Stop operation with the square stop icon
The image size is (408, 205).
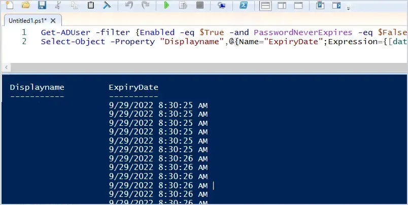[x=200, y=6]
